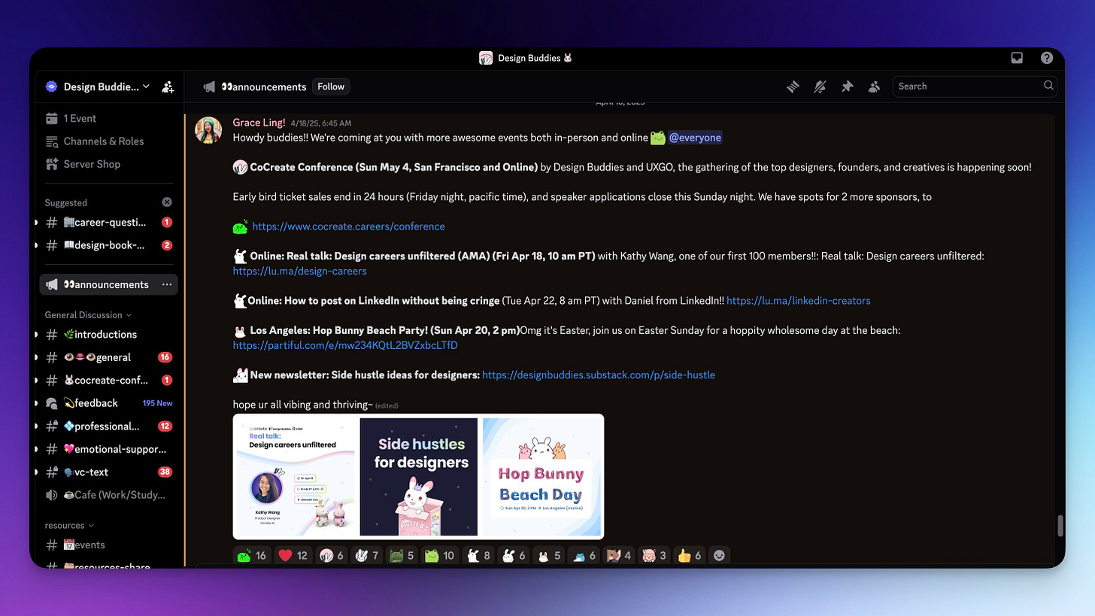Click the magnifier icon in Search box
The image size is (1095, 616).
[x=1048, y=86]
